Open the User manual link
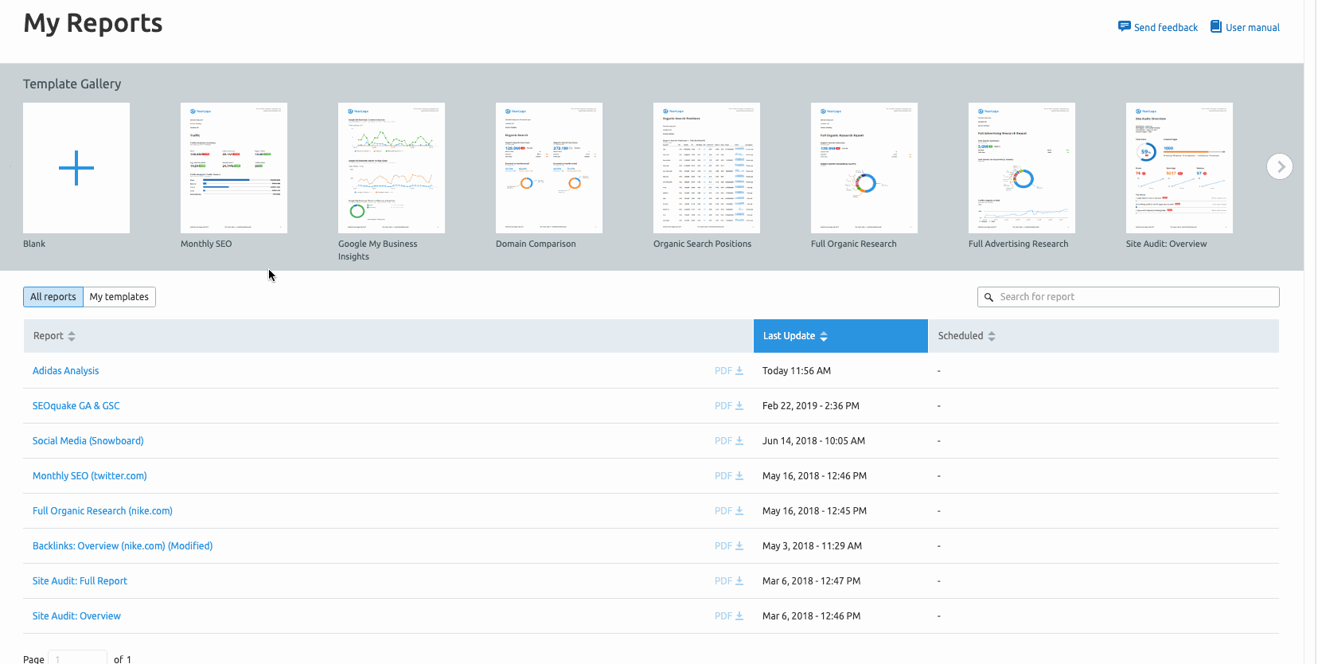 (x=1253, y=27)
